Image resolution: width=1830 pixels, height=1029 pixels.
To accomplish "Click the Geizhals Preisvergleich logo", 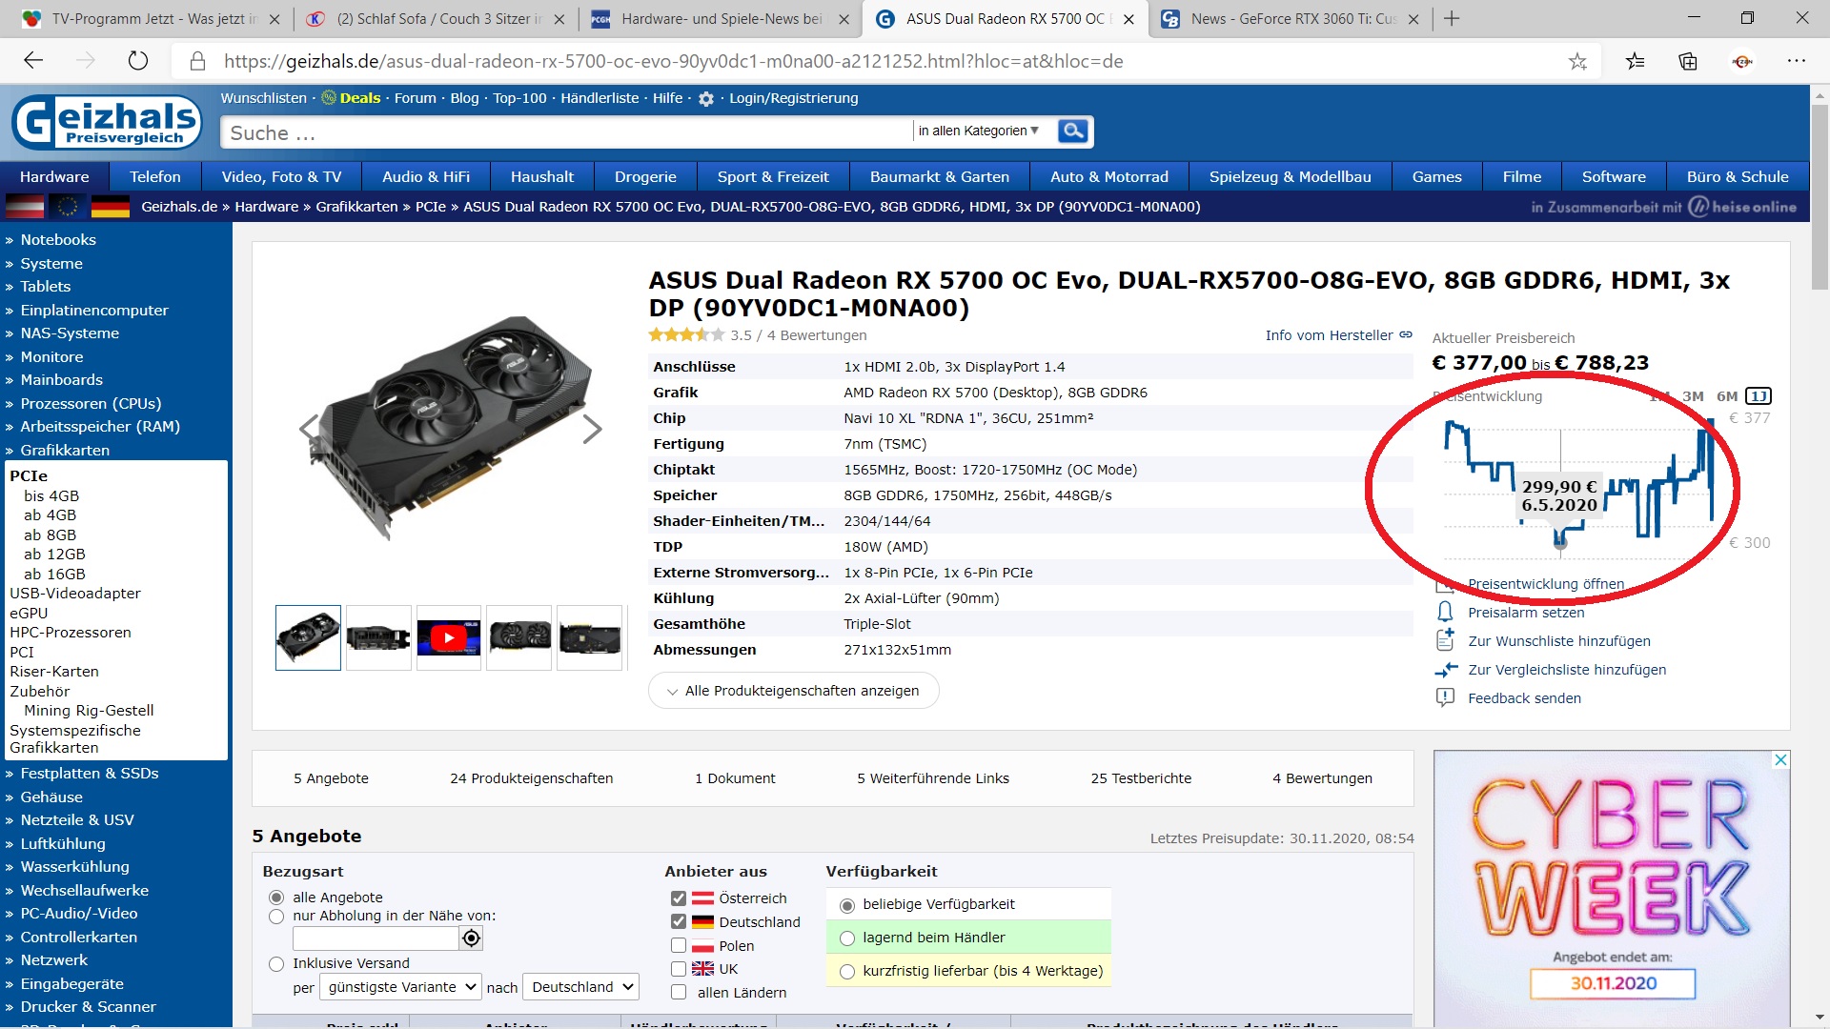I will [107, 122].
